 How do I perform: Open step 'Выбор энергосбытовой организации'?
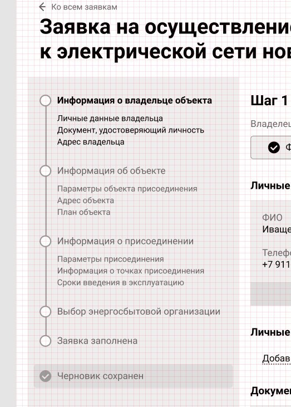pos(139,311)
